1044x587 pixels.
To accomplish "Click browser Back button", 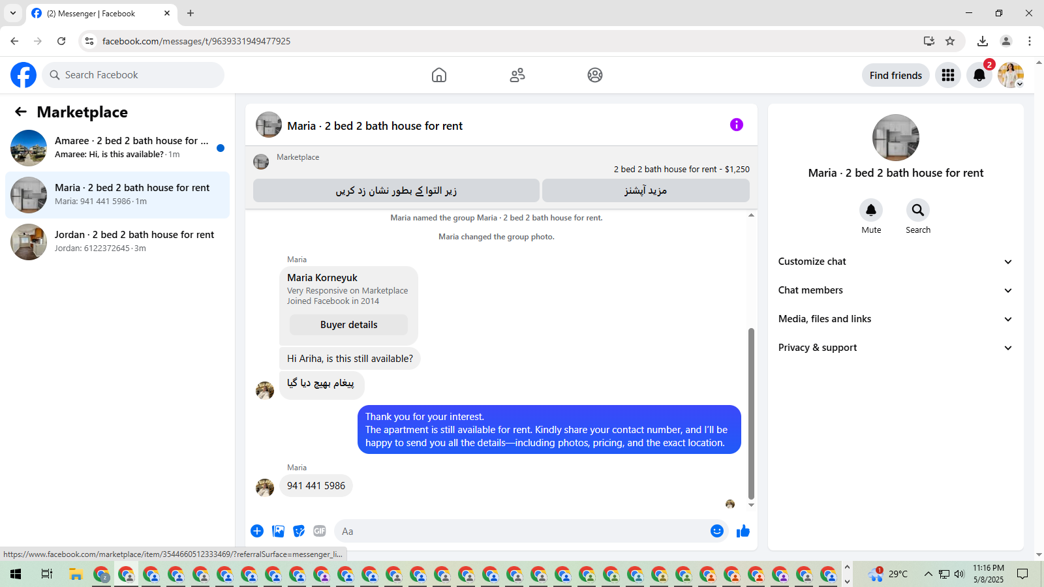I will [x=14, y=41].
